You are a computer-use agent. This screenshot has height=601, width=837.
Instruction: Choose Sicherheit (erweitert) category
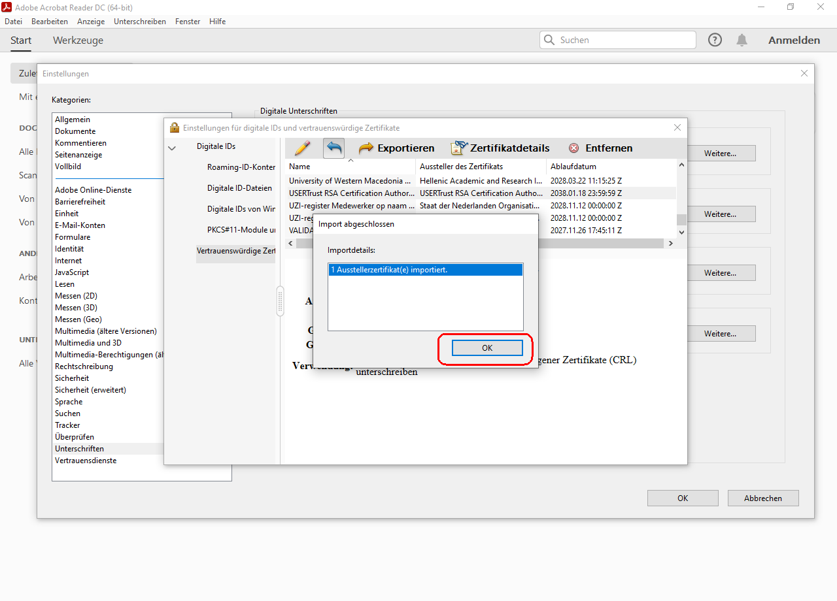pyautogui.click(x=90, y=390)
